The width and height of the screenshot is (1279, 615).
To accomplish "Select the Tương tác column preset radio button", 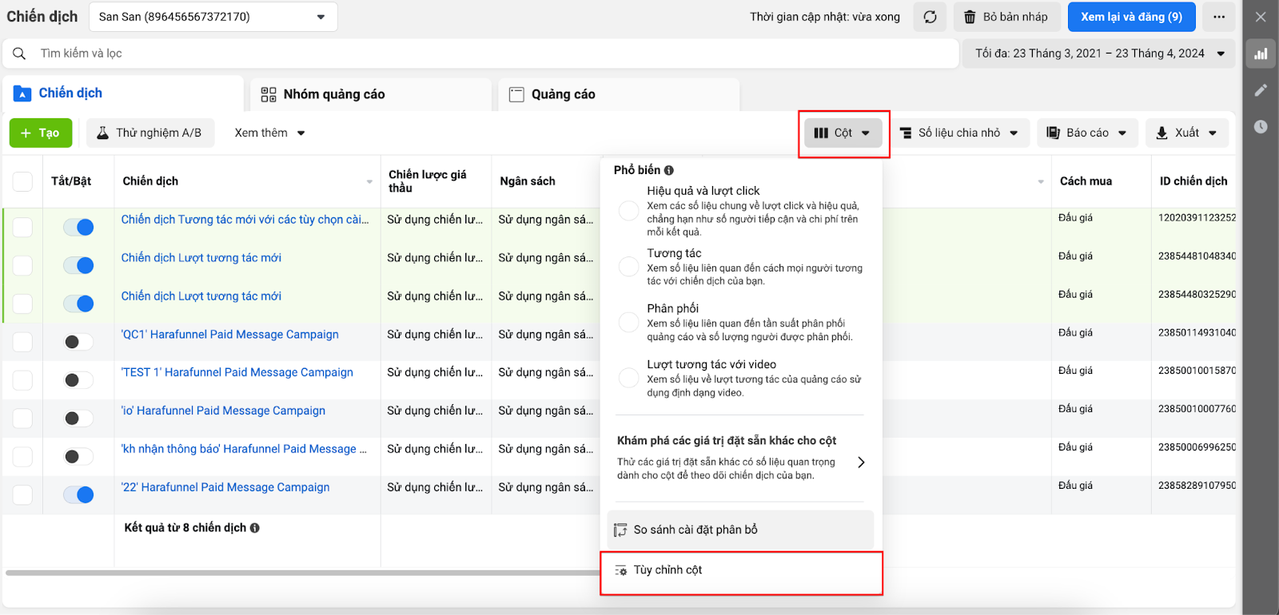I will [629, 267].
